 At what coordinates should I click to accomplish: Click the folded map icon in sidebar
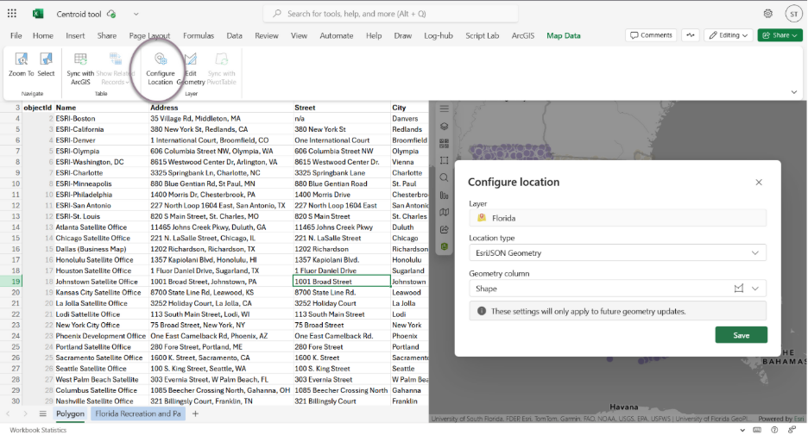(445, 213)
